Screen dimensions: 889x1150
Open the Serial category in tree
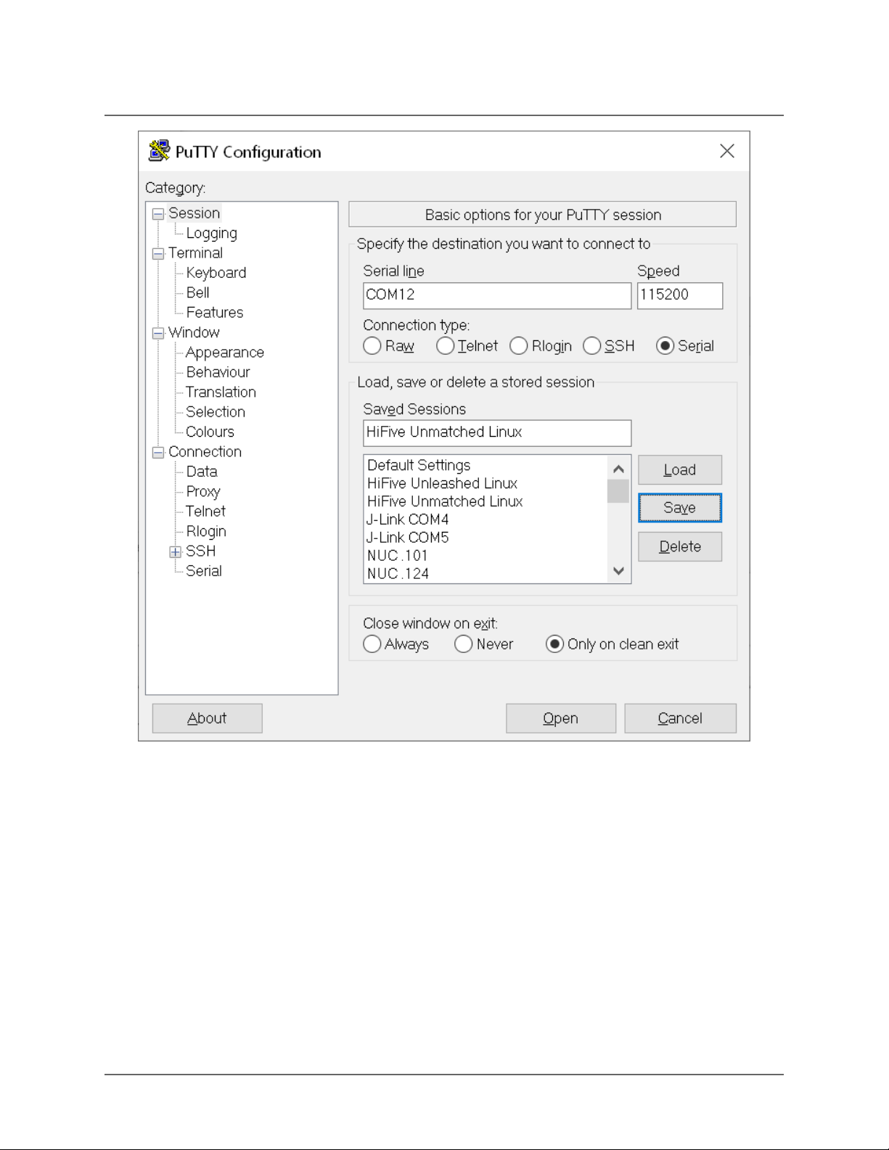click(x=203, y=571)
